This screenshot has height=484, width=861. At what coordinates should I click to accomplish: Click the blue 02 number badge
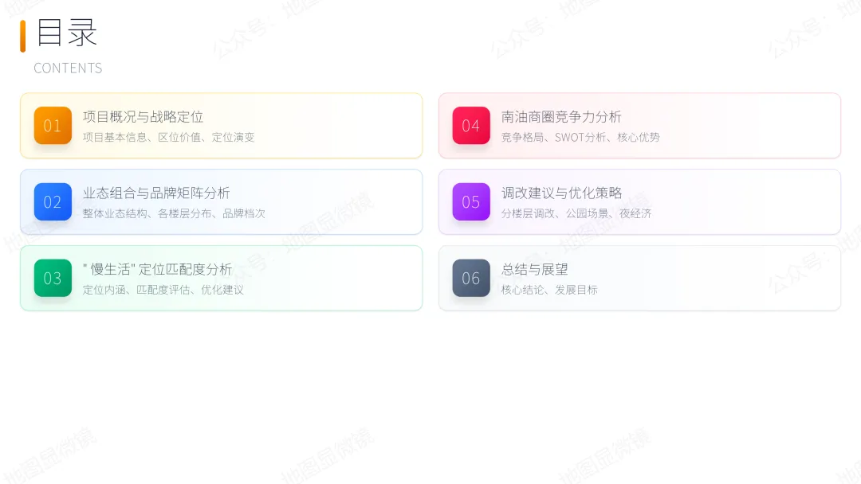[x=53, y=202]
